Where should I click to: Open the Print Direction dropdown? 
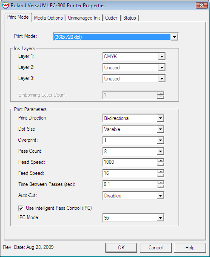(133, 118)
